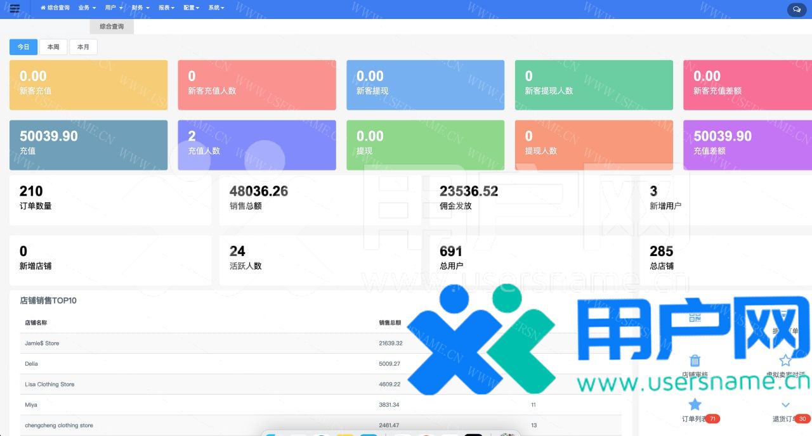This screenshot has width=812, height=436.
Task: Select the 本月 time filter
Action: tap(83, 46)
